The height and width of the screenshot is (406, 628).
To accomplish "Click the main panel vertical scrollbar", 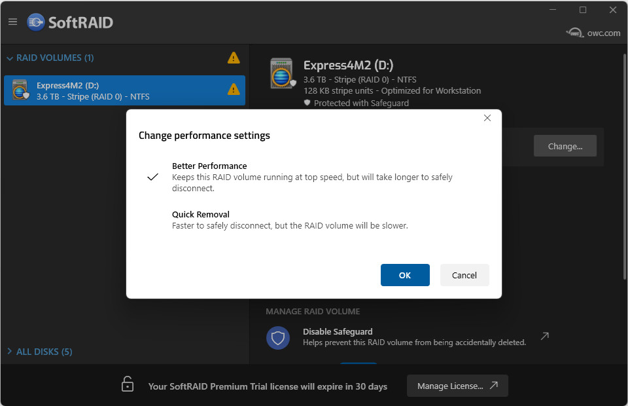I will coord(624,167).
